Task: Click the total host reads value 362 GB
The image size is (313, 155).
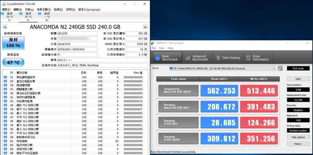Action: (137, 33)
